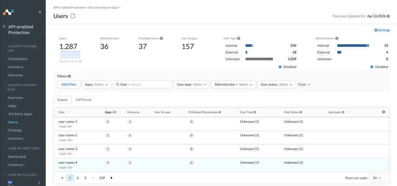The height and width of the screenshot is (186, 397).
Task: Open Findings in the sidebar
Action: point(15,130)
